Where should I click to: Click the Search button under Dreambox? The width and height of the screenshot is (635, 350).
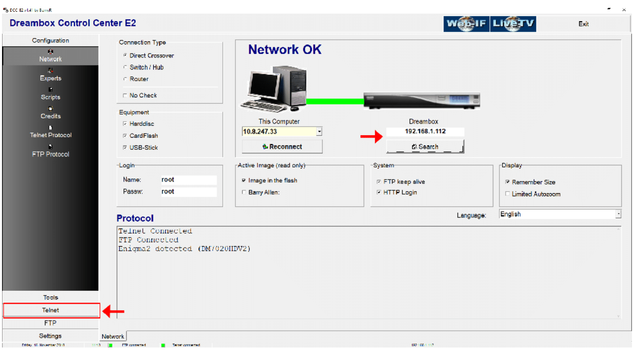(424, 147)
